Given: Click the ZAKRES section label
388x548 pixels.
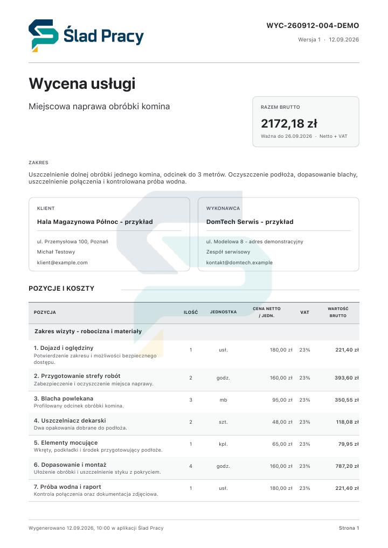Looking at the screenshot, I should tap(38, 163).
